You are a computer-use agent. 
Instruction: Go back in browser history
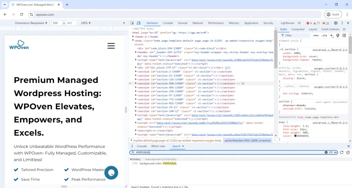[x=5, y=14]
